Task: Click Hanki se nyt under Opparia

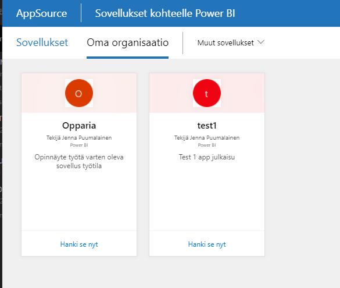Action: click(x=79, y=244)
